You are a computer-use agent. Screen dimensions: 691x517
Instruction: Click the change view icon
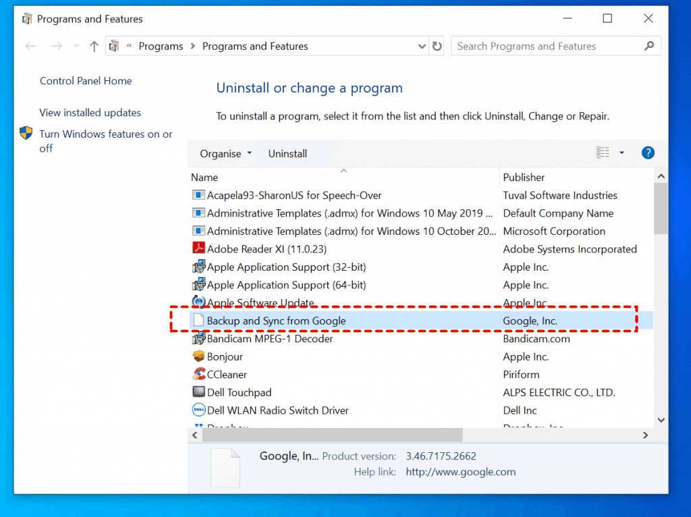point(603,153)
